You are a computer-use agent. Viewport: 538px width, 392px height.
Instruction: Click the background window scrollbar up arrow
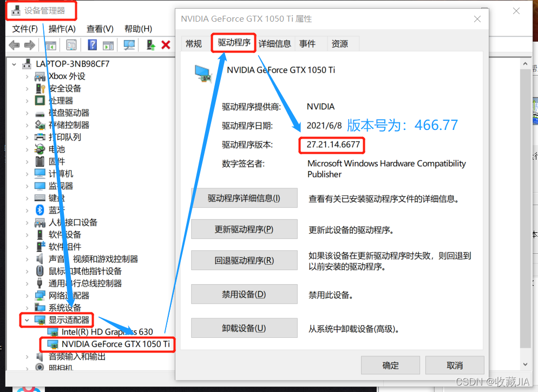(x=526, y=64)
